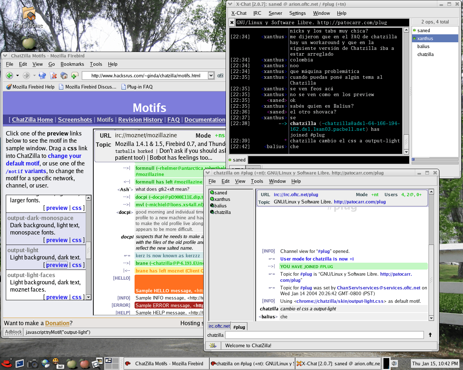Click the workspace switcher in the panel
Viewport: 463px width, 370px height.
pyautogui.click(x=112, y=363)
